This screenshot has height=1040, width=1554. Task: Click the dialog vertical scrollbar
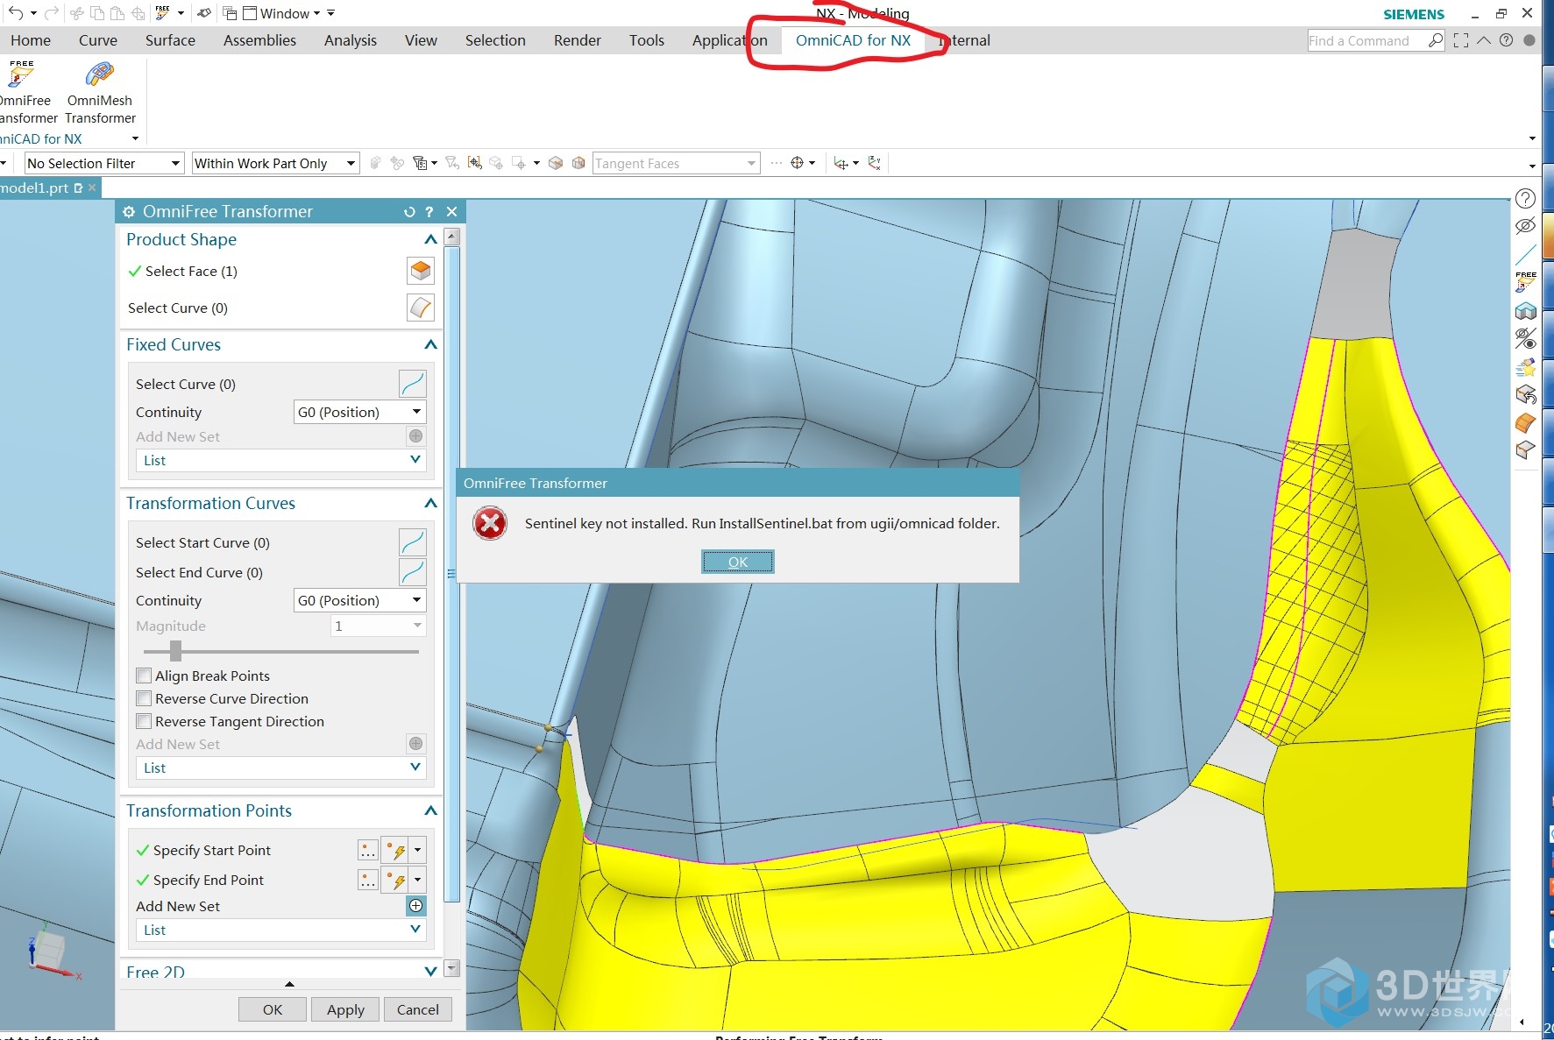point(452,574)
